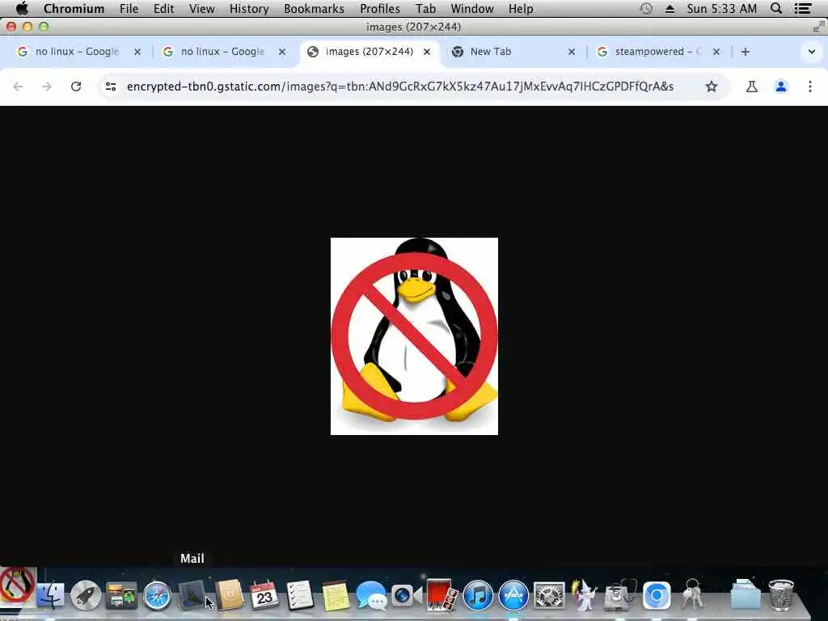Open Finder from the Dock
828x621 pixels.
pyautogui.click(x=51, y=596)
